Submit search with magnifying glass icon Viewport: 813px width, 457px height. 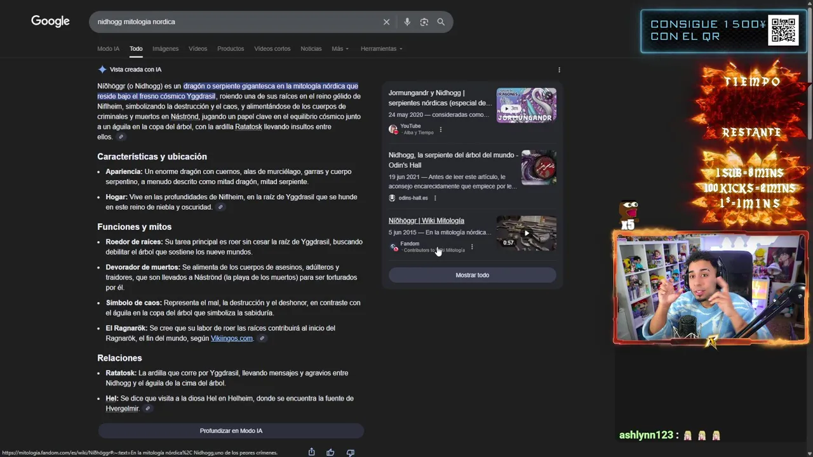[441, 22]
